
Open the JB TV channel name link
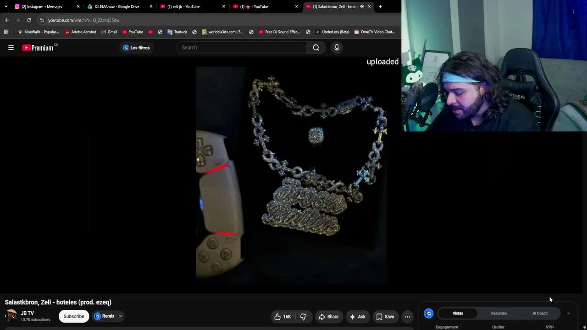click(27, 313)
